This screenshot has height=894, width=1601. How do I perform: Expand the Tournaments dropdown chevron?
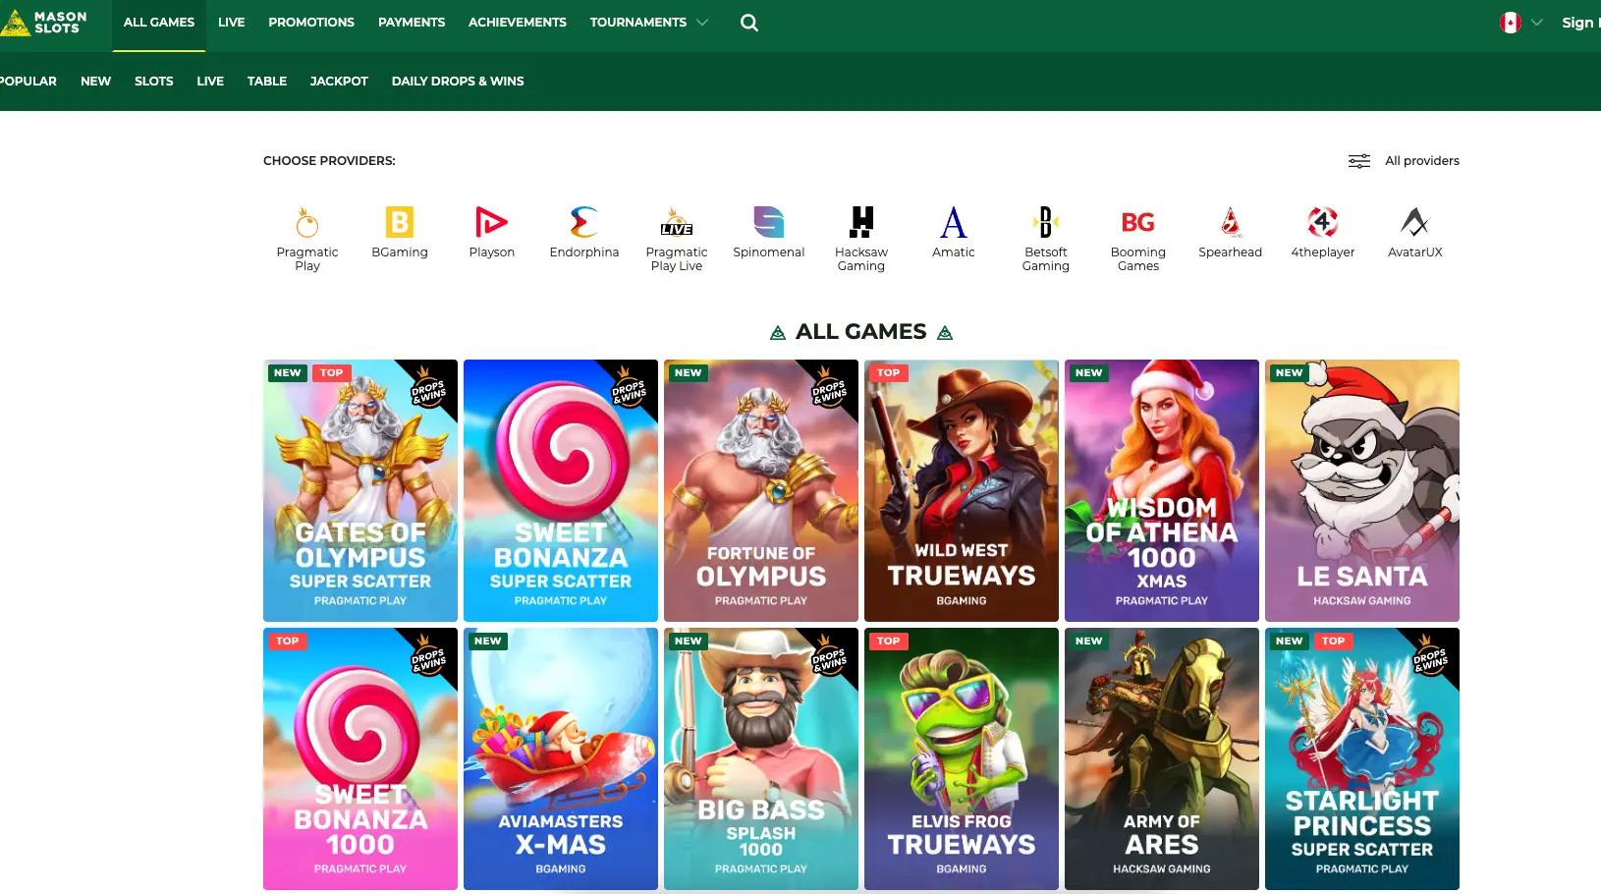click(703, 22)
